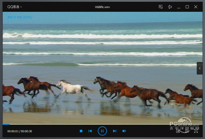This screenshot has width=205, height=139.
Task: Enter fullscreen mode
Action: point(196,131)
